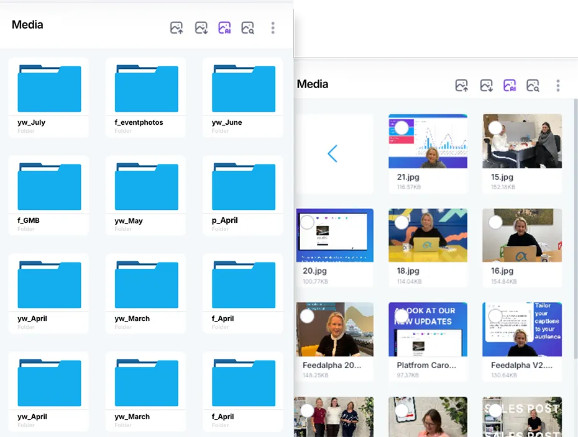Open three-dot menu in folders Media panel

[273, 28]
